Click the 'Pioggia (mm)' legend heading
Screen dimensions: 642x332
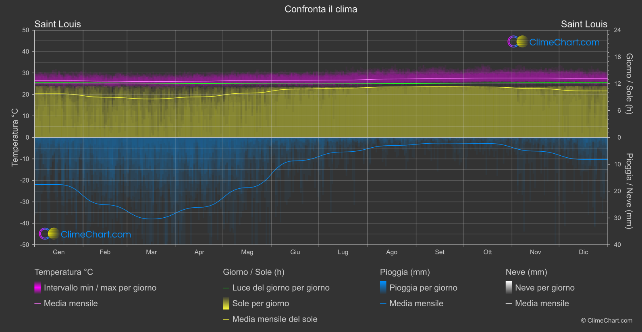tap(405, 272)
